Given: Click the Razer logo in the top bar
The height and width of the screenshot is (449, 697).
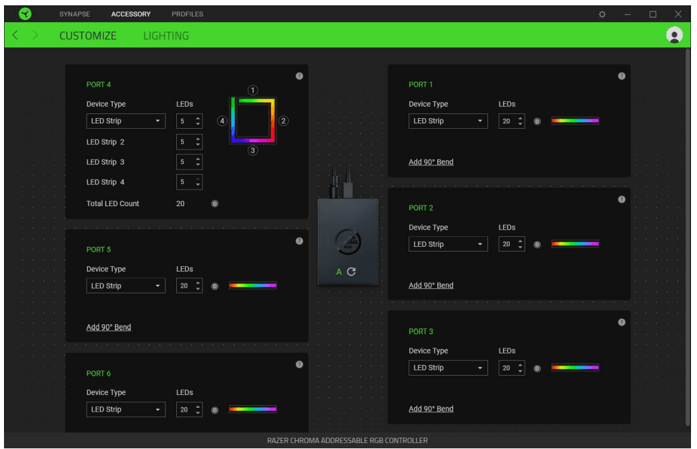Looking at the screenshot, I should (25, 13).
